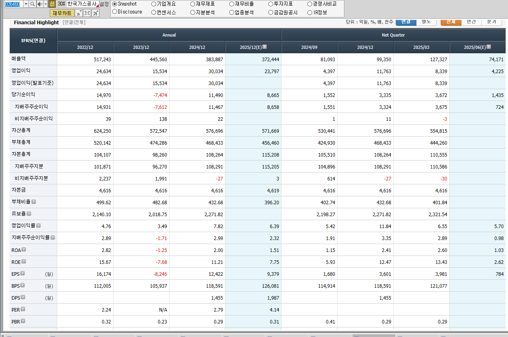Image resolution: width=508 pixels, height=337 pixels.
Task: Select the 기업개요 radio option
Action: (154, 4)
